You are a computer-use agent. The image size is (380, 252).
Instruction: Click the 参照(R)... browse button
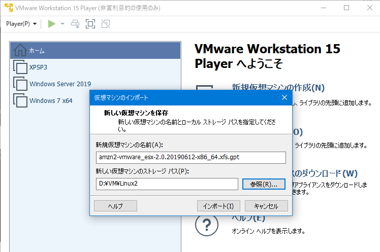click(x=264, y=184)
